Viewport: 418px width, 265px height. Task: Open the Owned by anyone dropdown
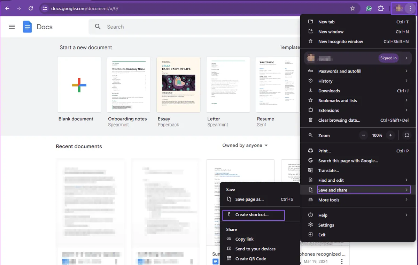(245, 145)
